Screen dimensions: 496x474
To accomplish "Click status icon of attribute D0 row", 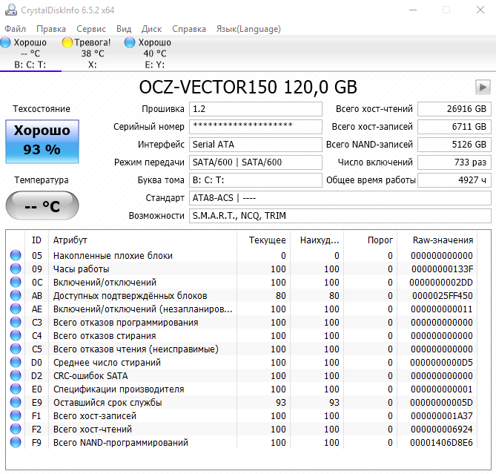I will click(x=16, y=362).
